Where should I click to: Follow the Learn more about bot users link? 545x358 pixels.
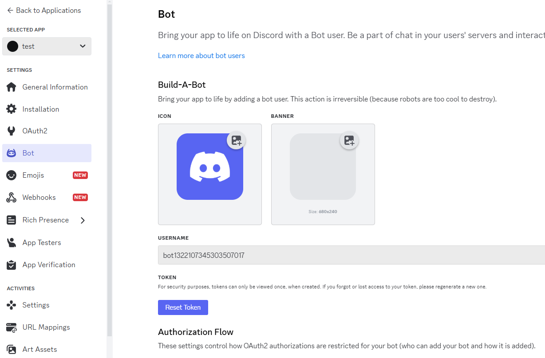coord(201,56)
